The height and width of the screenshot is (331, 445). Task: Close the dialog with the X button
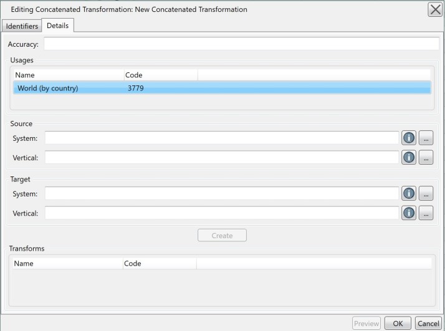[x=435, y=9]
